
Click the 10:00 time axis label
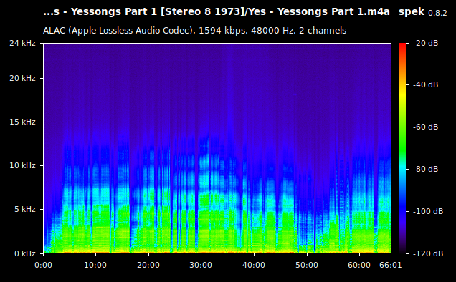(95, 265)
